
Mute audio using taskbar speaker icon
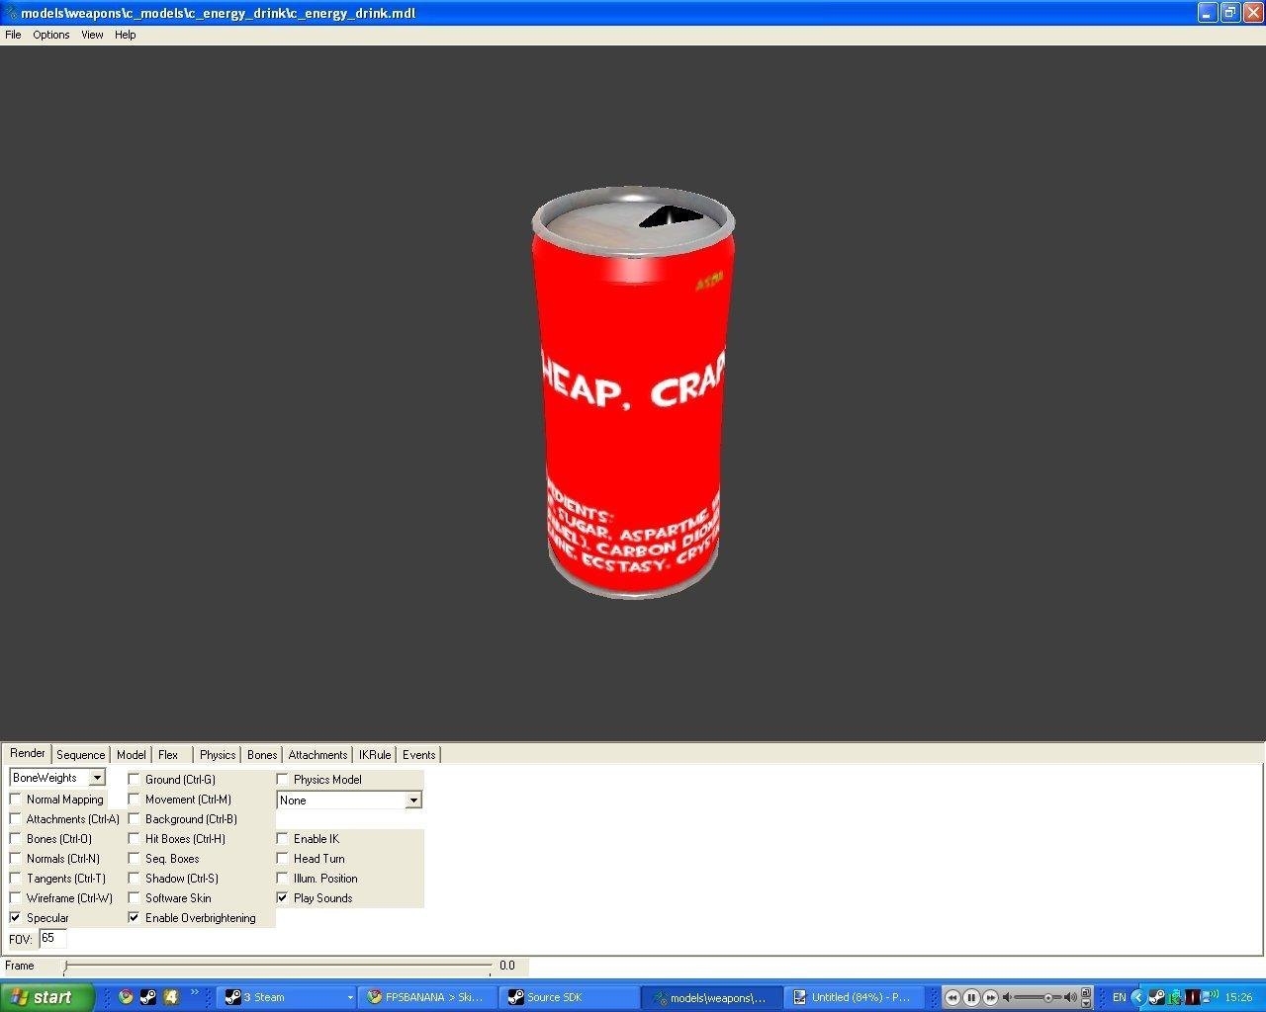1007,997
